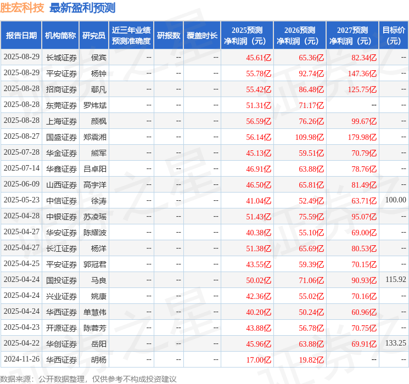Click the target price 133.25
The width and height of the screenshot is (409, 384).
click(396, 343)
